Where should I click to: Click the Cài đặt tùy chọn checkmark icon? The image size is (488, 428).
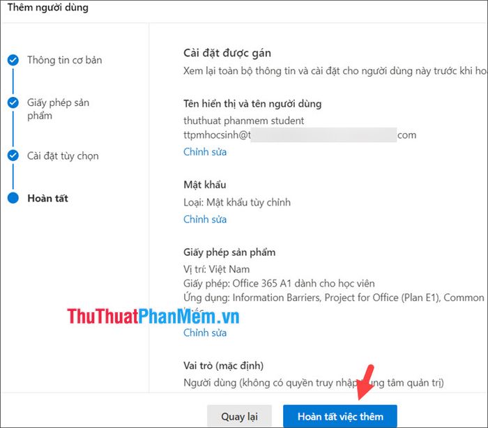(x=13, y=155)
